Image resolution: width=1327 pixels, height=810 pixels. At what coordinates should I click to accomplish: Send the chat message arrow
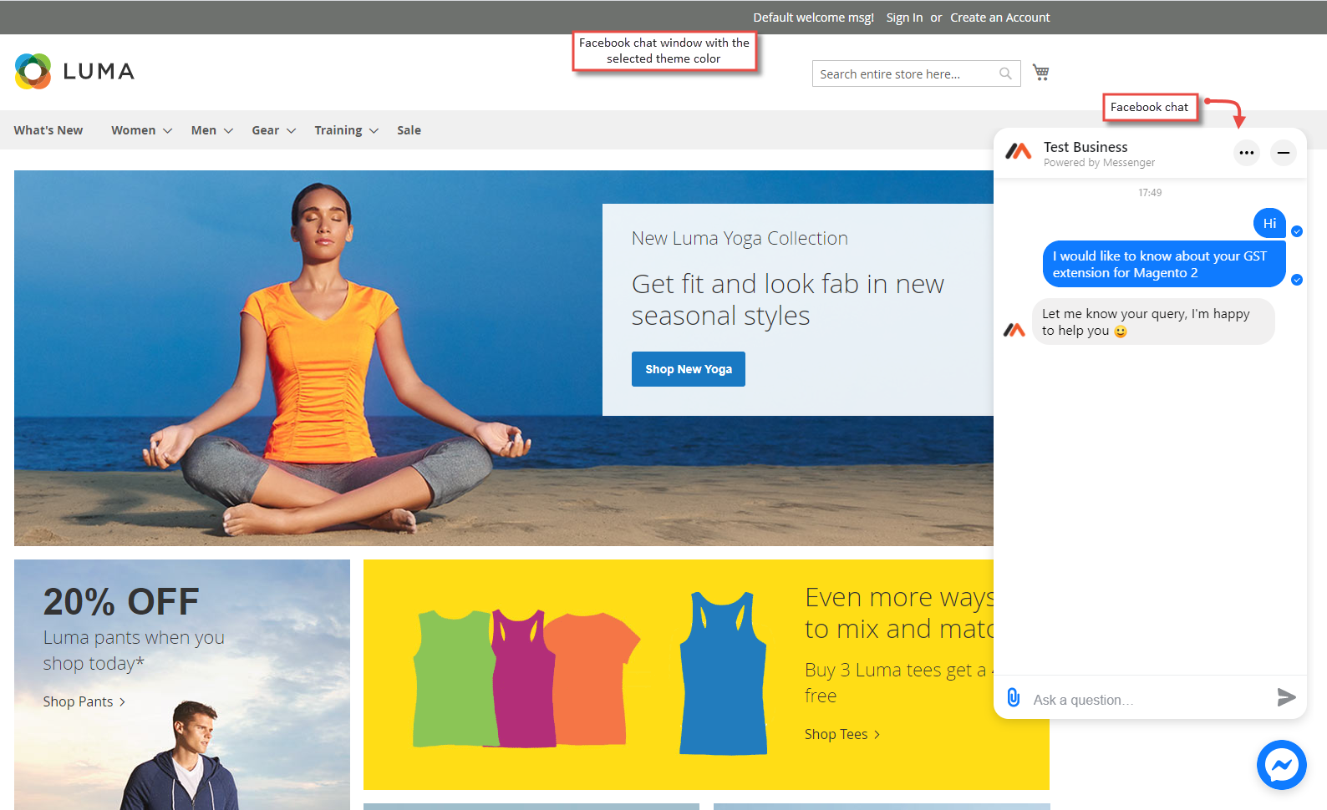click(1286, 697)
